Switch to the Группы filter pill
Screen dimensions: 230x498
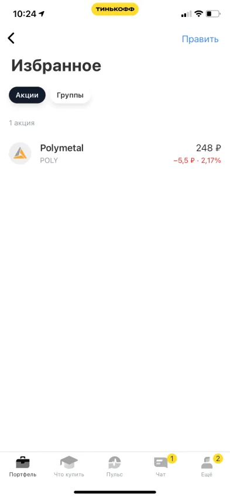[x=70, y=95]
